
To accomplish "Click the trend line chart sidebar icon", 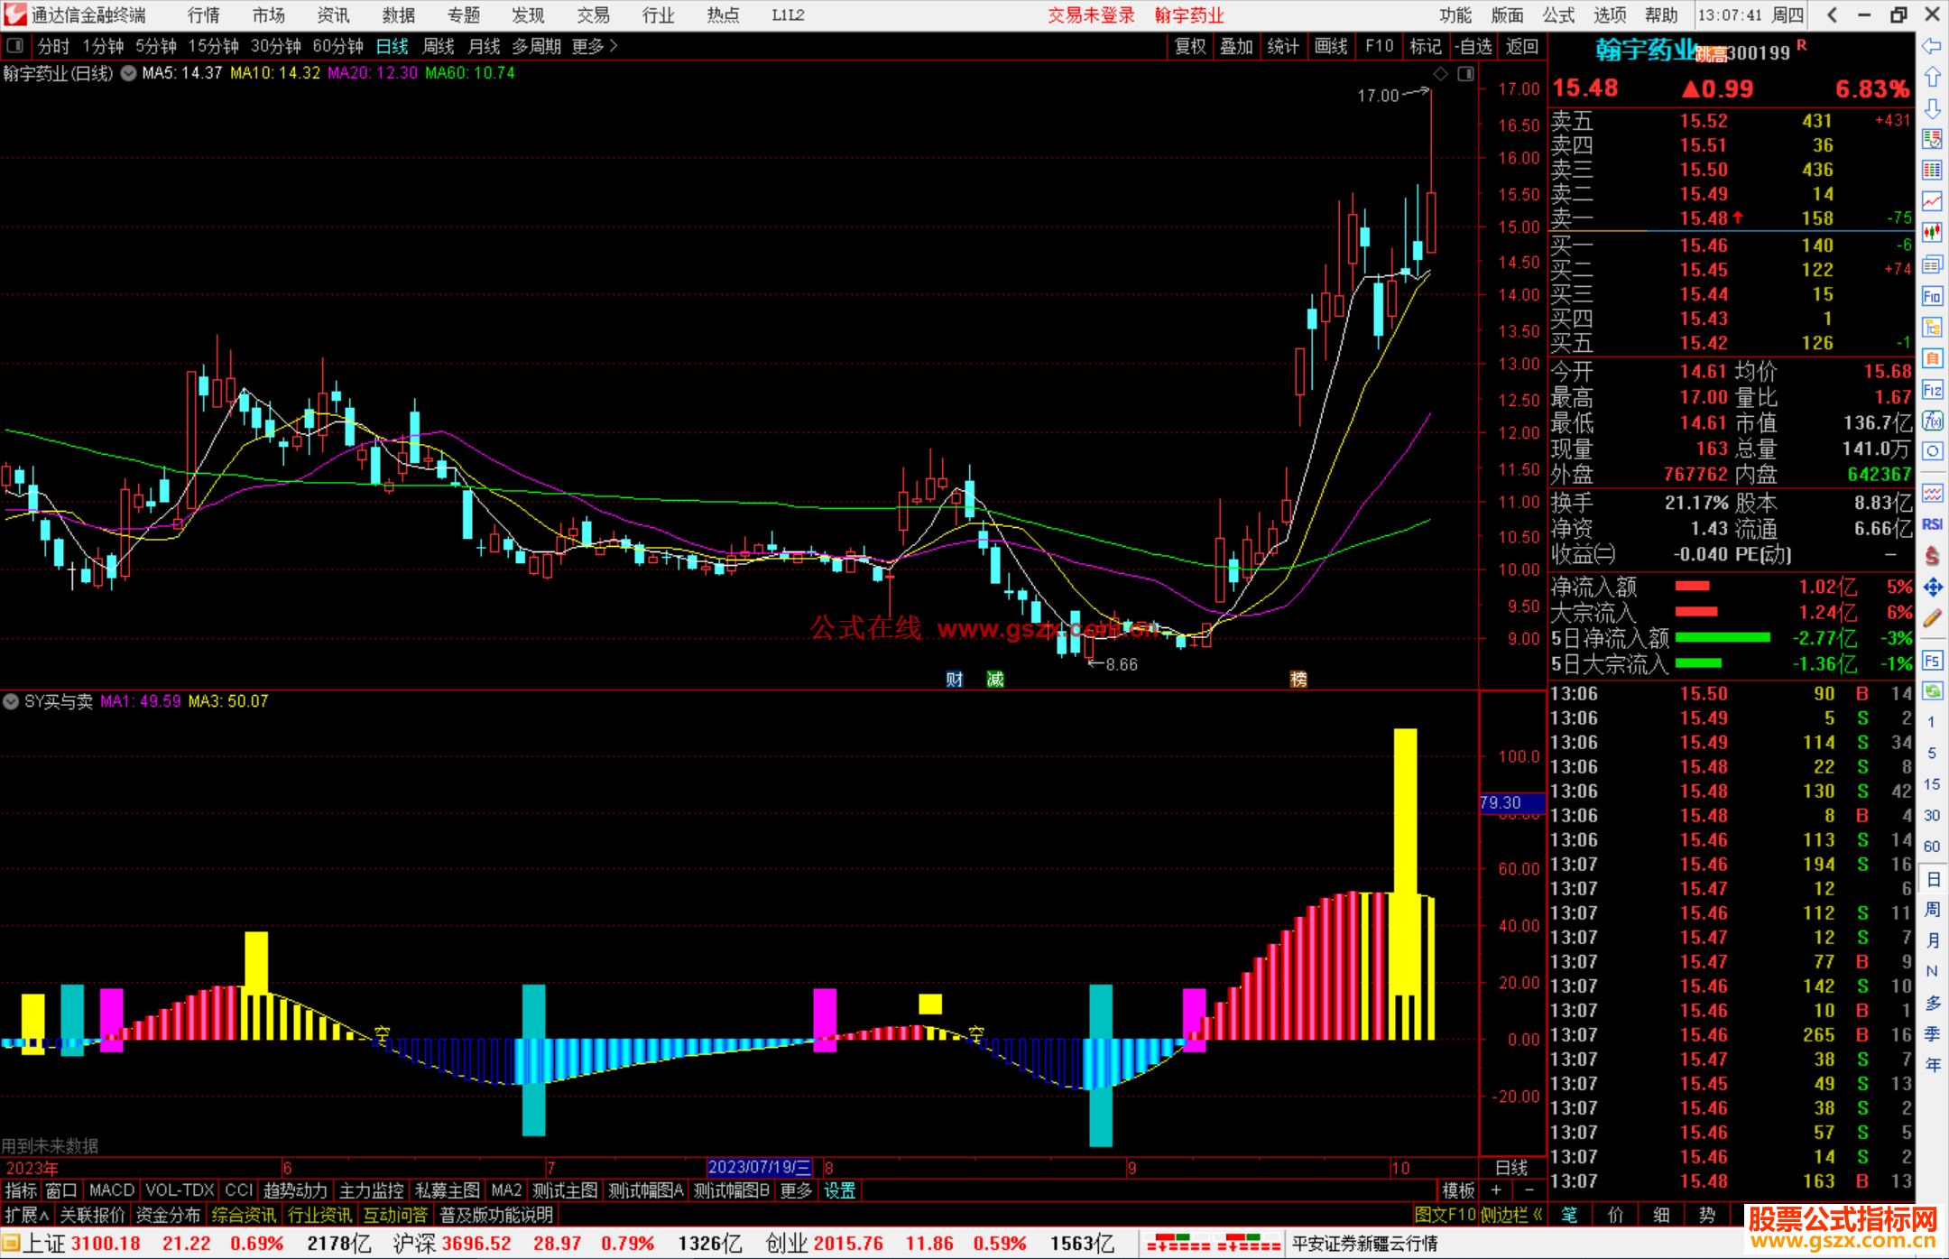I will (x=1932, y=201).
